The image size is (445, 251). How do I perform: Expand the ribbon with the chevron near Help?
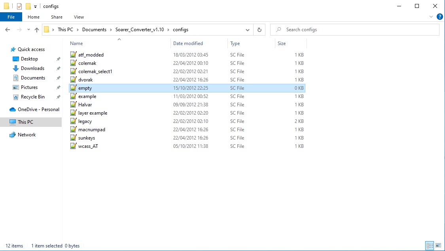(431, 17)
